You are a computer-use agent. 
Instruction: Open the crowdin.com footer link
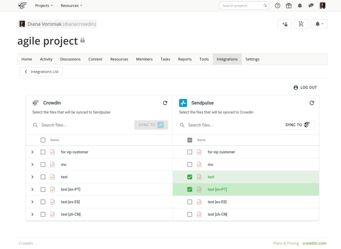point(314,243)
